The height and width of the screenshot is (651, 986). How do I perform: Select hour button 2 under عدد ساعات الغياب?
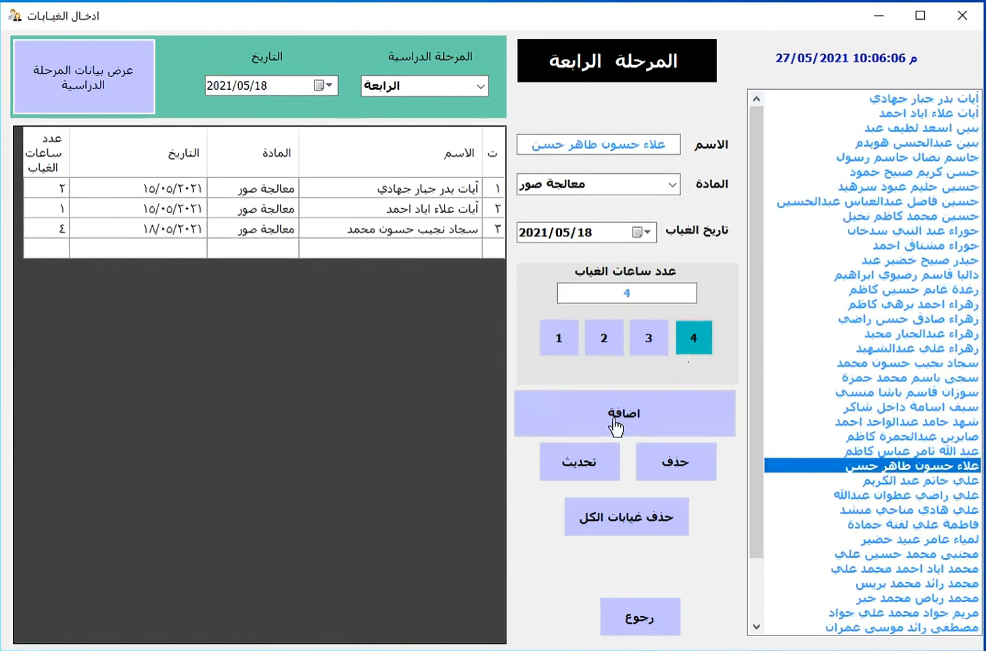[x=604, y=337]
